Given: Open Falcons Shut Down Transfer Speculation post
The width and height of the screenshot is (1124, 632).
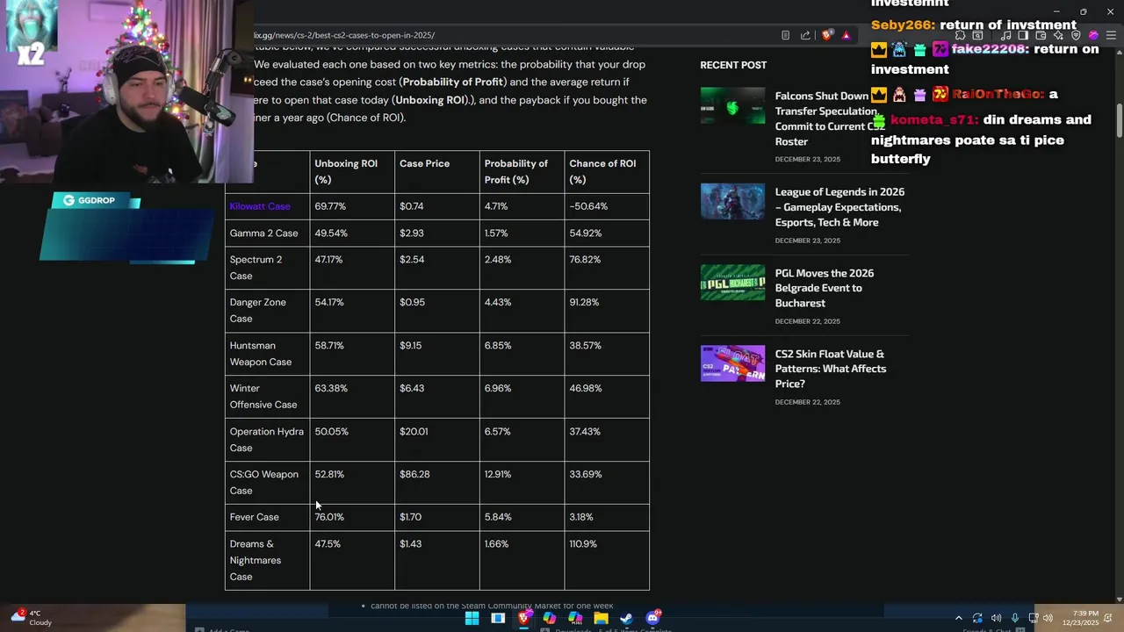Looking at the screenshot, I should [x=830, y=118].
